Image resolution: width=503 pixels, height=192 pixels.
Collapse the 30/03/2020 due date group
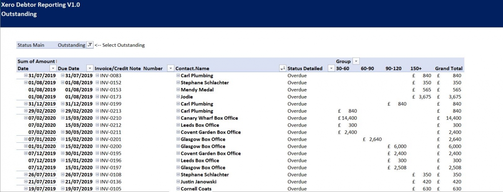point(63,132)
